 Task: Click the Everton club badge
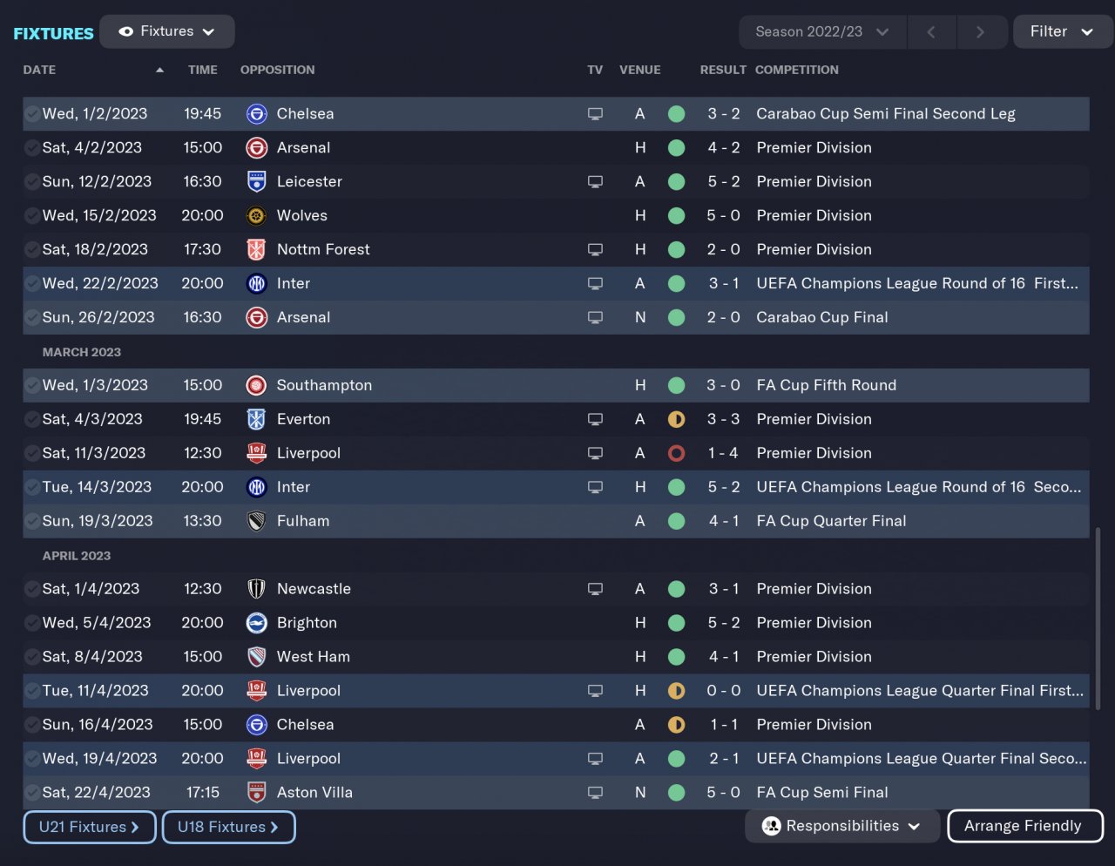coord(256,420)
